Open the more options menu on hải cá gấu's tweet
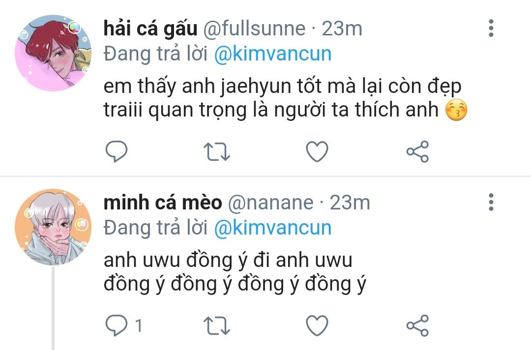 (x=491, y=28)
